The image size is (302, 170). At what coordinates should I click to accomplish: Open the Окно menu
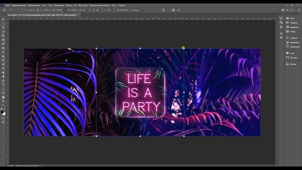pyautogui.click(x=114, y=5)
